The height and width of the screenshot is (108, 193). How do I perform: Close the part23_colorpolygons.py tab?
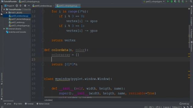[x=79, y=6]
